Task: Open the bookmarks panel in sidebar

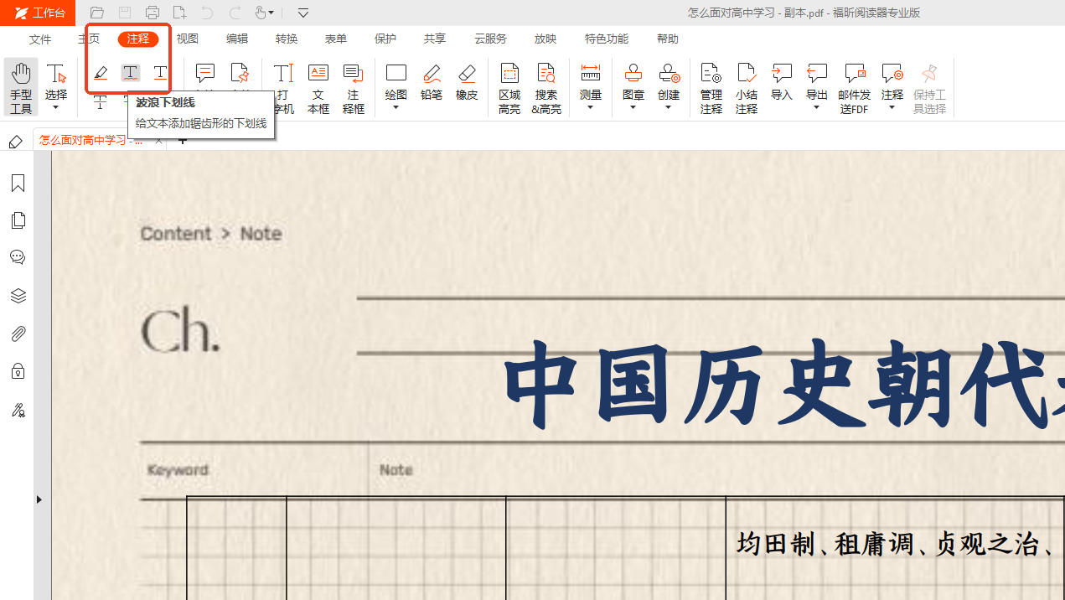Action: 18,184
